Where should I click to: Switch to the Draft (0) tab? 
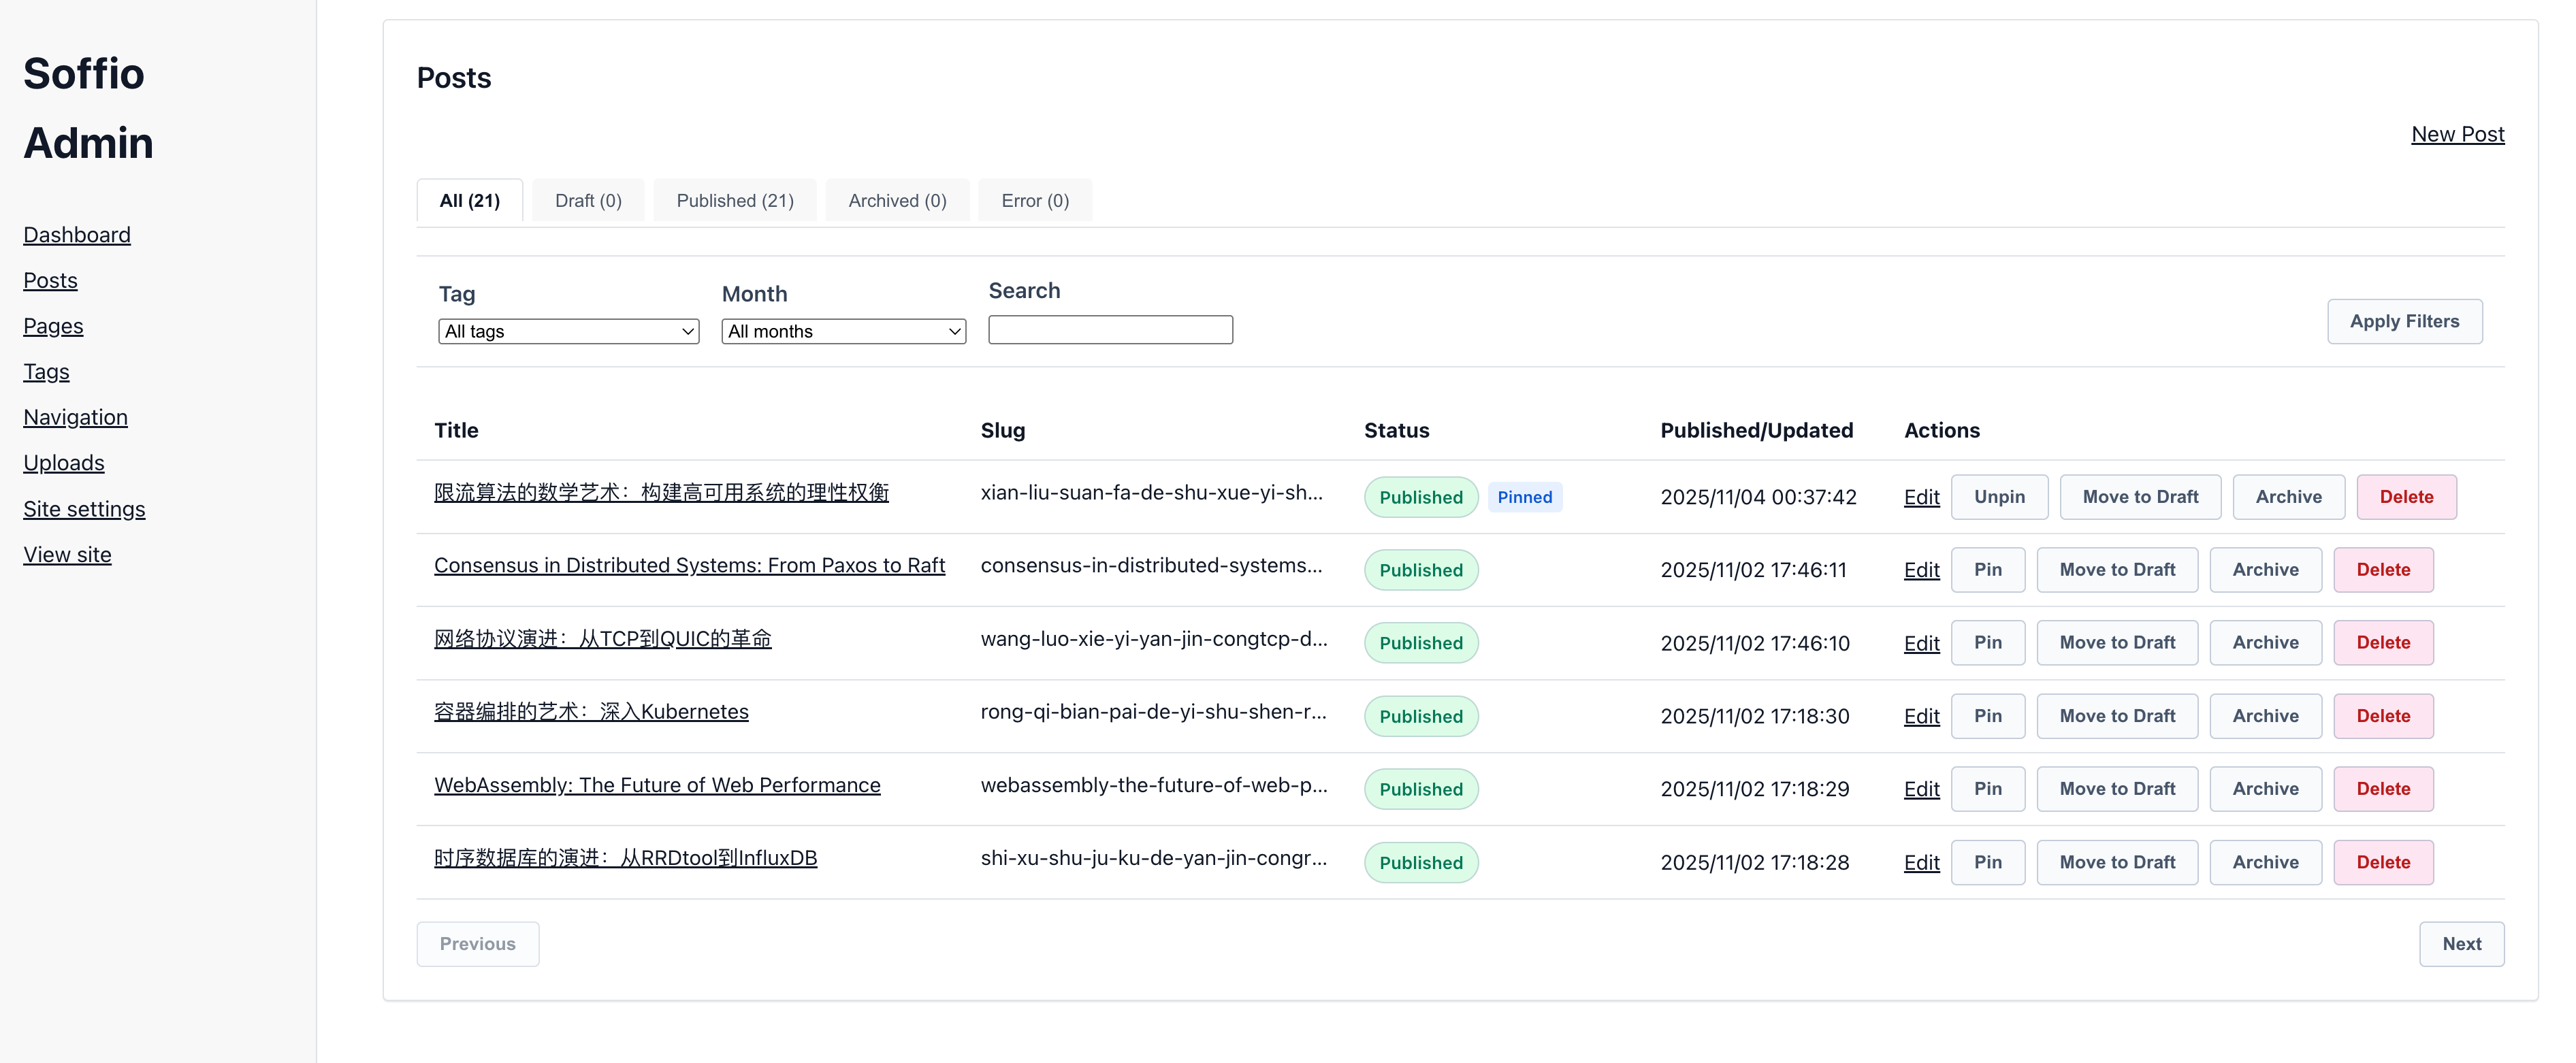pos(588,201)
